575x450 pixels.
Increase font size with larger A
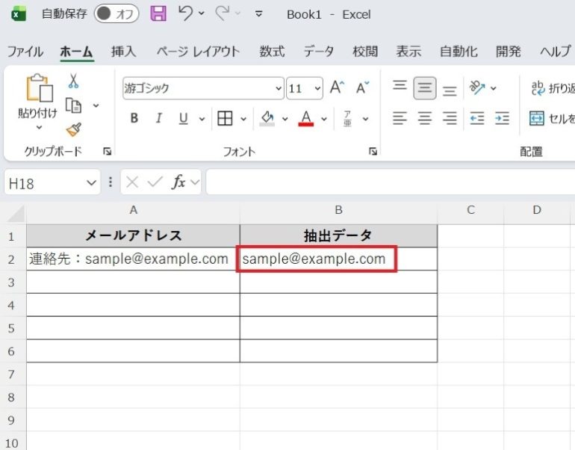click(x=337, y=87)
